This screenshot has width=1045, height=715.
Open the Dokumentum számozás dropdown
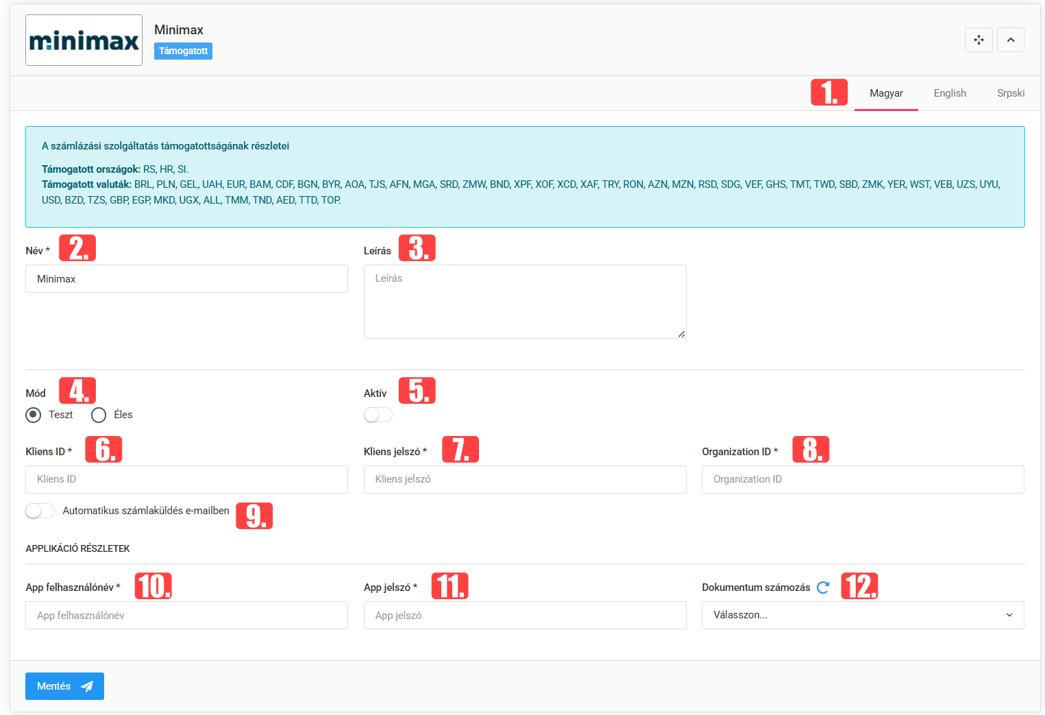point(863,615)
